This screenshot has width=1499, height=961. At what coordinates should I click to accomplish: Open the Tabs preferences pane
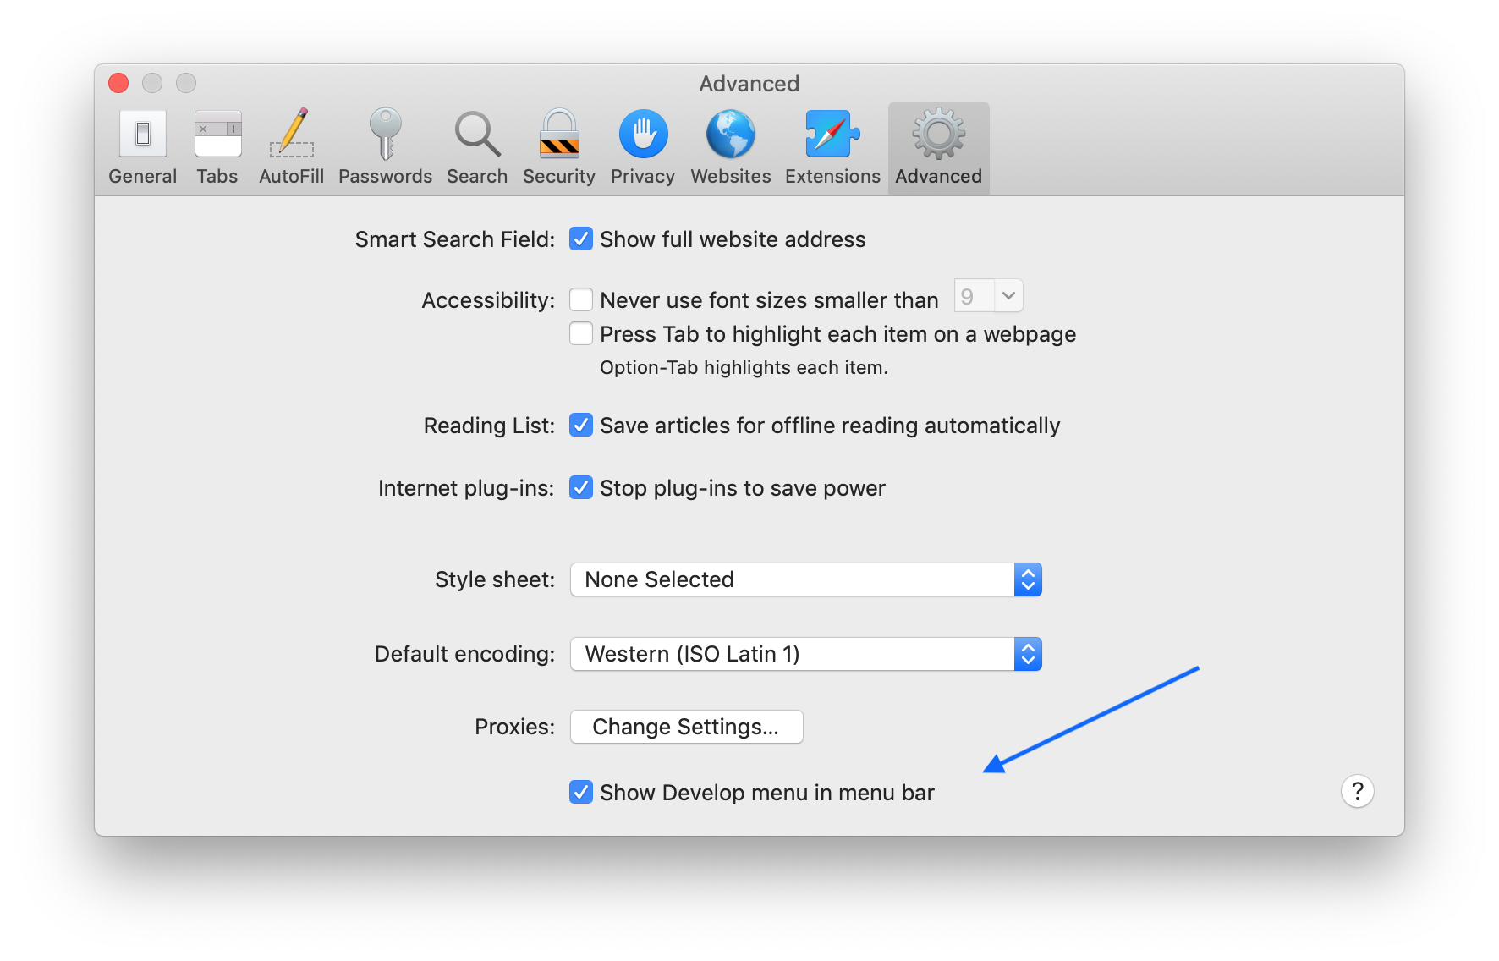click(x=217, y=148)
